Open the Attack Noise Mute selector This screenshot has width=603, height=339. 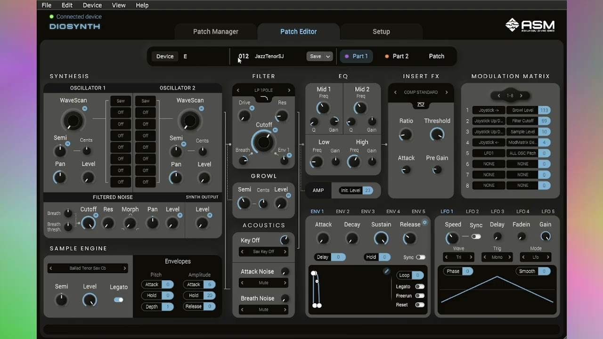[x=263, y=283]
